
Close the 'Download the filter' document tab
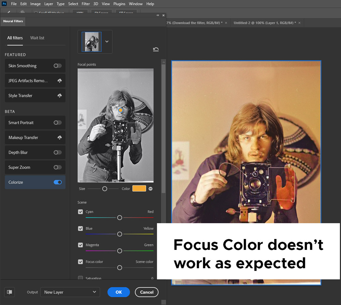click(x=226, y=23)
